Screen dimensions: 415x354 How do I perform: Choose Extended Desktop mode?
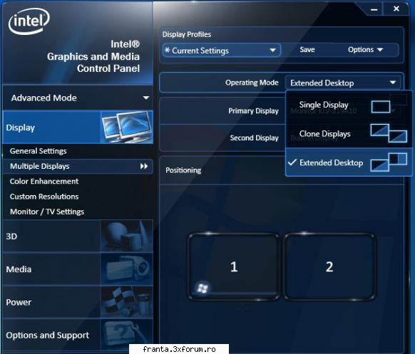349,162
